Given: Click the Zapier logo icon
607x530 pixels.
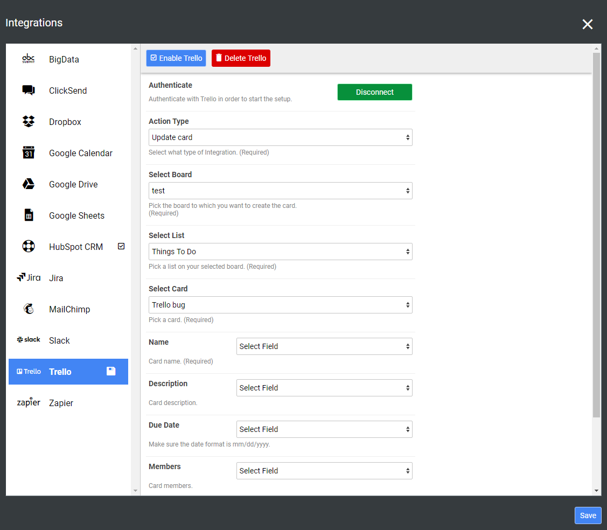Looking at the screenshot, I should 28,402.
